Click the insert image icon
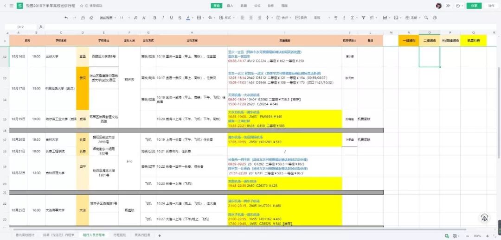This screenshot has height=240, width=501. click(396, 18)
